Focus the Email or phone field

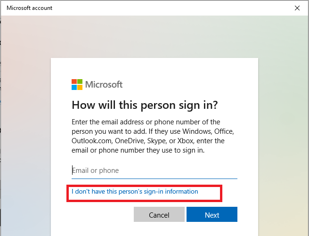tap(154, 171)
